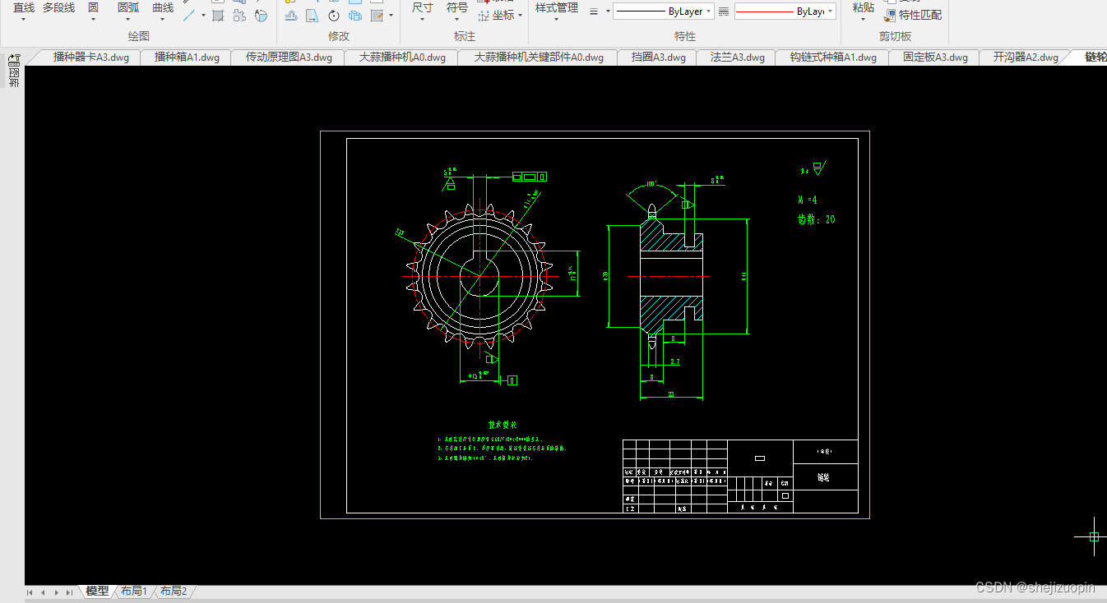The height and width of the screenshot is (603, 1107).
Task: Open dropdown next to blue diagonal line icon
Action: [203, 15]
